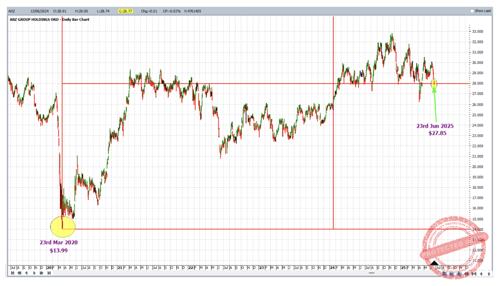Jump to last bar navigation arrow
Viewport: 501px width, 286px height.
pos(49,273)
